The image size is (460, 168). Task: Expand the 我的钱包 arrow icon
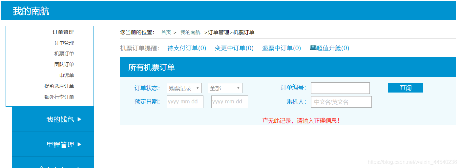79,119
